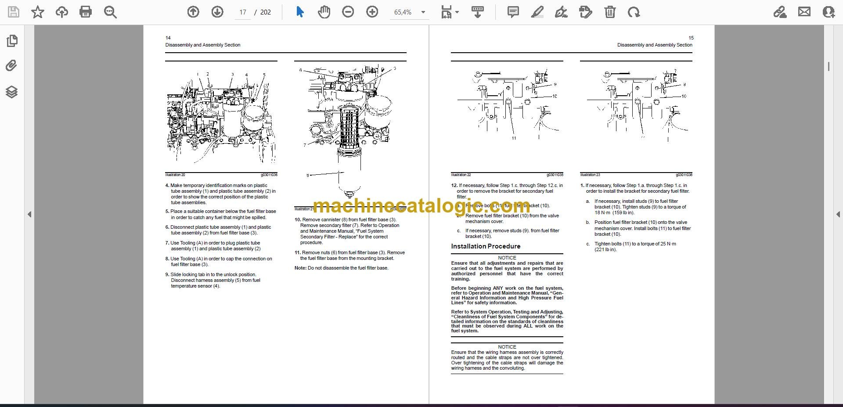Bookmark document with star icon

tap(38, 12)
